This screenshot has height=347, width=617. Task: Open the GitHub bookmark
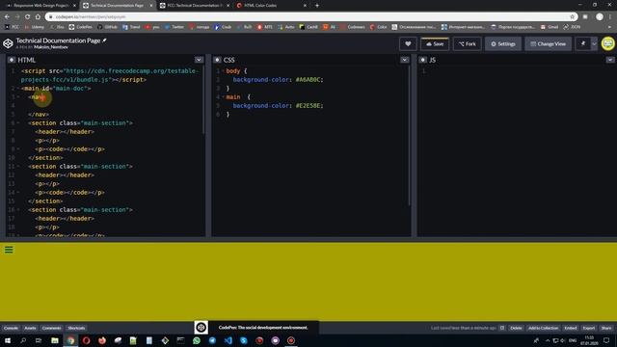click(107, 27)
